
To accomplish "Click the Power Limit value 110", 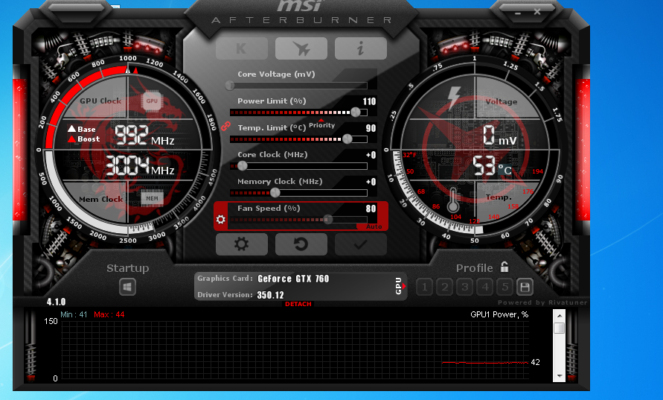I will tap(369, 101).
